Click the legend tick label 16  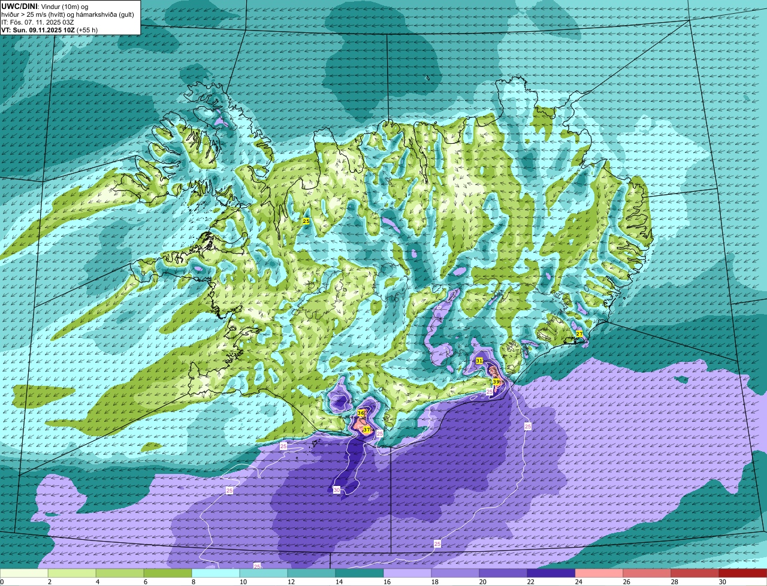tap(387, 582)
